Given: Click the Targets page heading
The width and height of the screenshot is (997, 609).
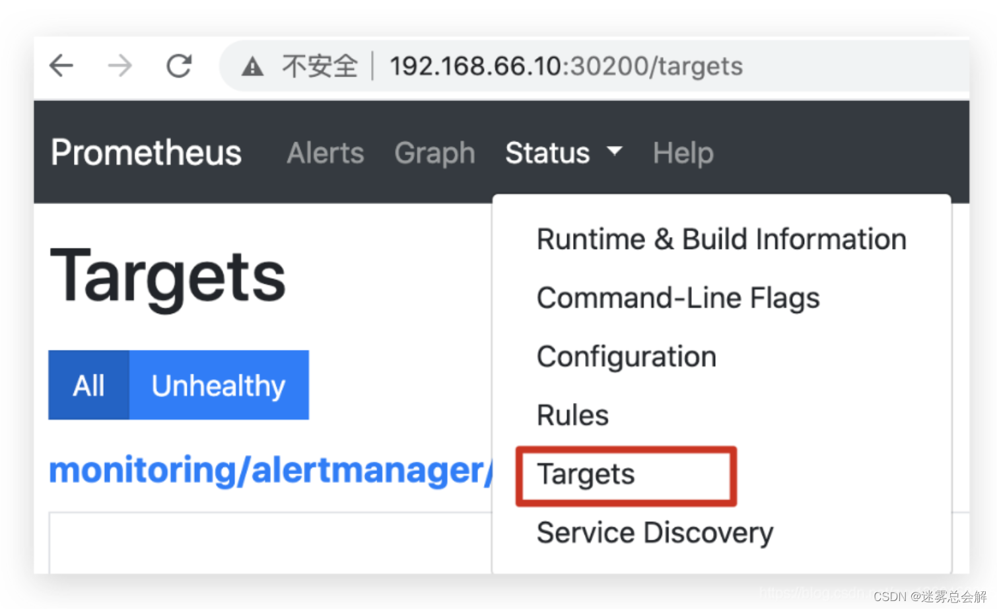Looking at the screenshot, I should point(168,278).
